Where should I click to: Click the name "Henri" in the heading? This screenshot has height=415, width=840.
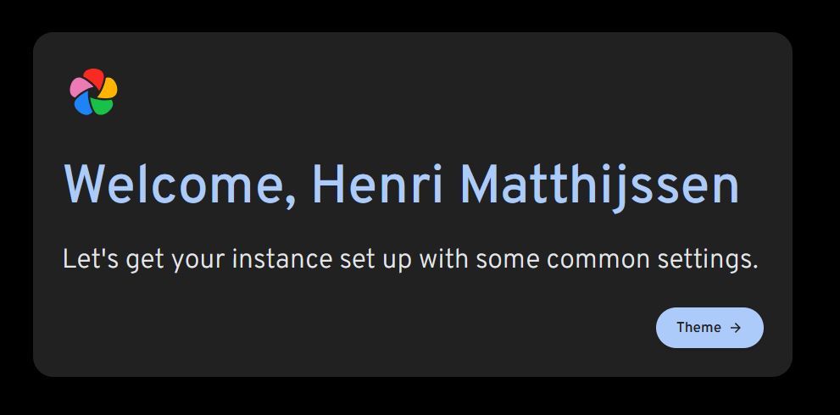[377, 185]
